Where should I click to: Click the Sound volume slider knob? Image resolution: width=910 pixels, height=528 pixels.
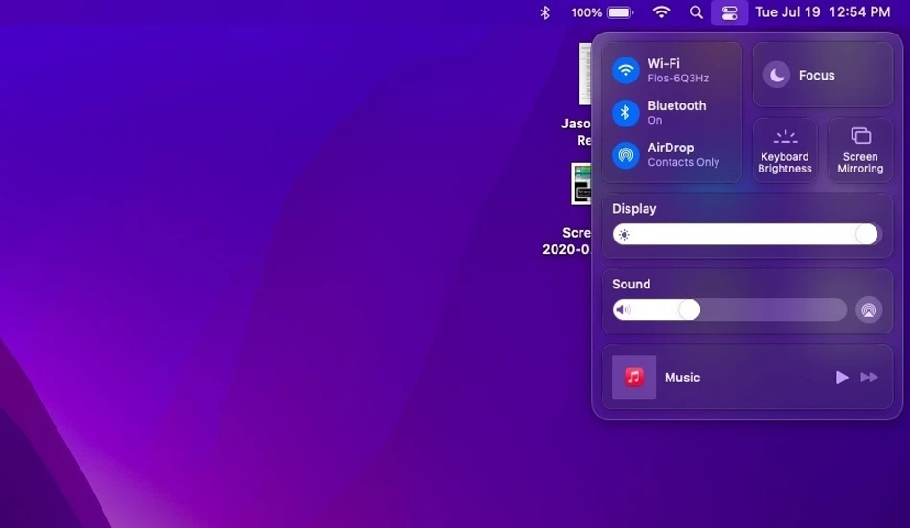click(x=690, y=310)
